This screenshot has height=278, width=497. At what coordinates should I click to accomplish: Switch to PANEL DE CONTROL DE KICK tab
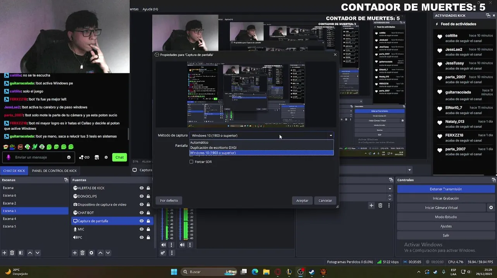pos(54,171)
